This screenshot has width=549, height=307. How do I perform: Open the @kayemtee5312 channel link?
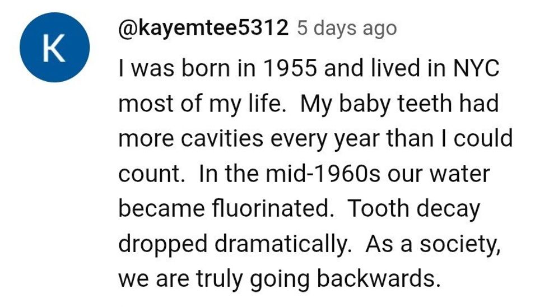[x=203, y=27]
